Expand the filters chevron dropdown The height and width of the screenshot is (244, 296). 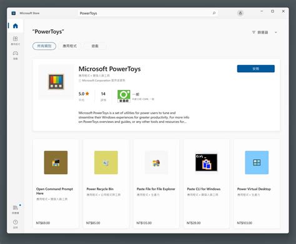pyautogui.click(x=276, y=32)
